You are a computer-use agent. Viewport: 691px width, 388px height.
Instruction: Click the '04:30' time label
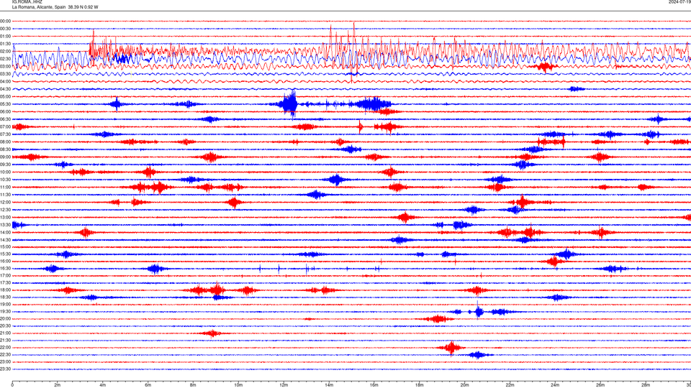pos(5,89)
